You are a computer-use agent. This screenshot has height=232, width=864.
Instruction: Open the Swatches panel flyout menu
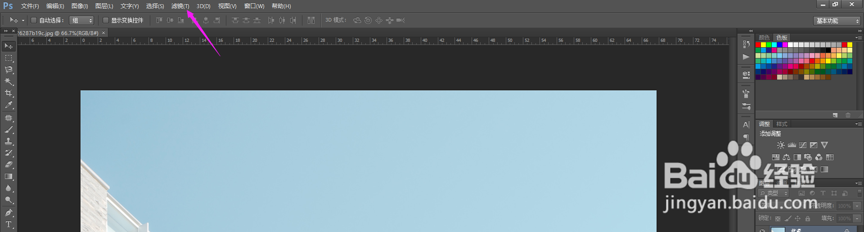859,37
